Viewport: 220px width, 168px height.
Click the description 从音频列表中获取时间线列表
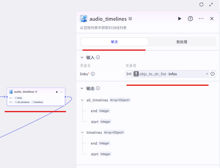click(103, 28)
